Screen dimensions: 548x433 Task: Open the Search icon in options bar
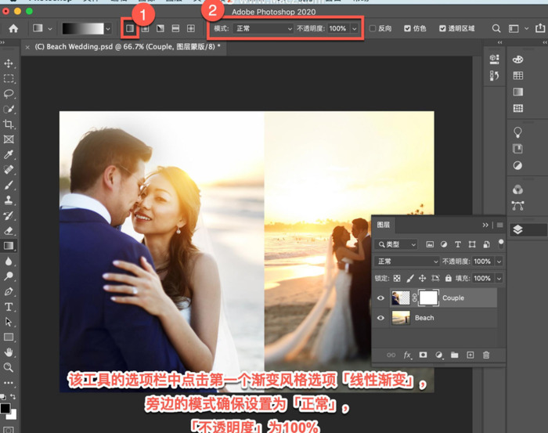tap(496, 28)
